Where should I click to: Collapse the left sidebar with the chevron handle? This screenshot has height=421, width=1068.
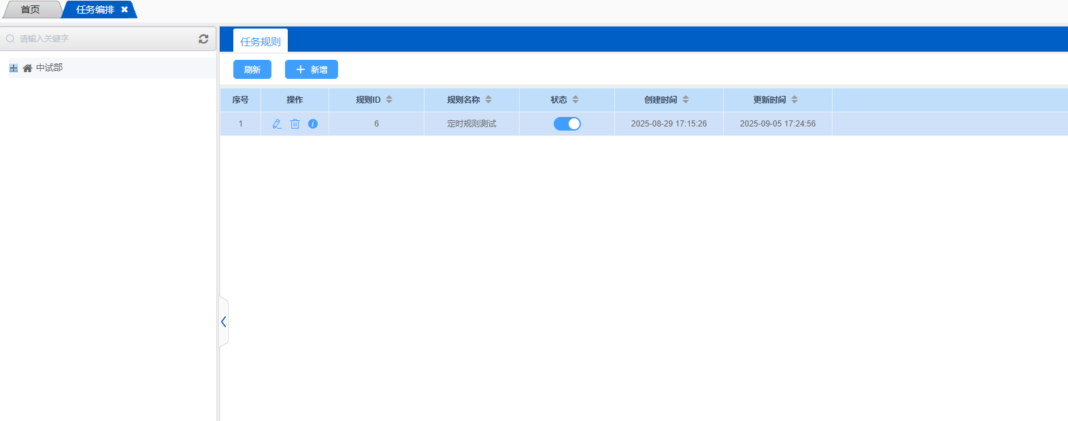point(223,322)
